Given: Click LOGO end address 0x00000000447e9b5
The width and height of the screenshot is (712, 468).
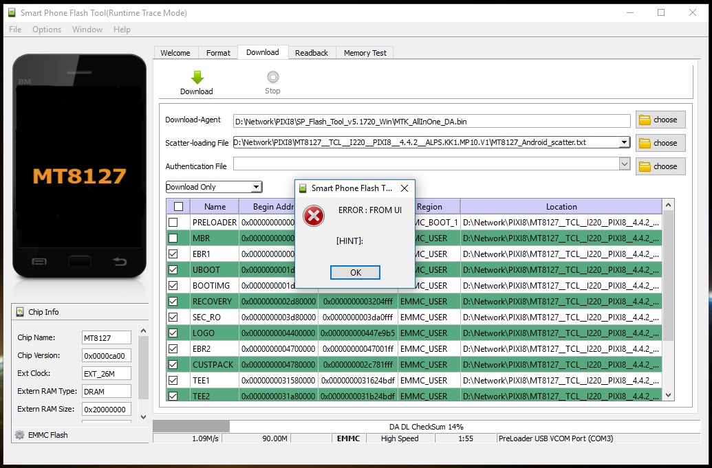Looking at the screenshot, I should point(358,333).
